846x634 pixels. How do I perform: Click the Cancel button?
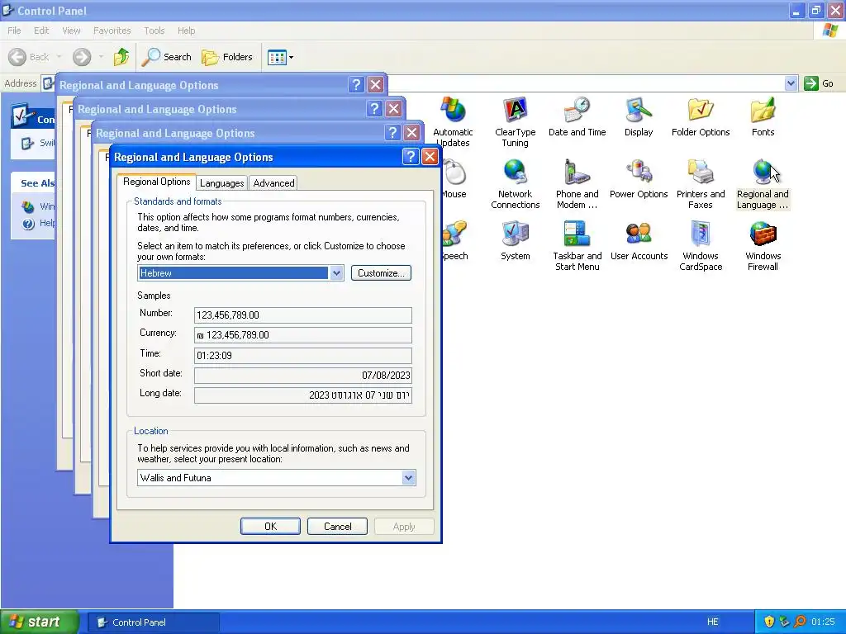pos(337,526)
